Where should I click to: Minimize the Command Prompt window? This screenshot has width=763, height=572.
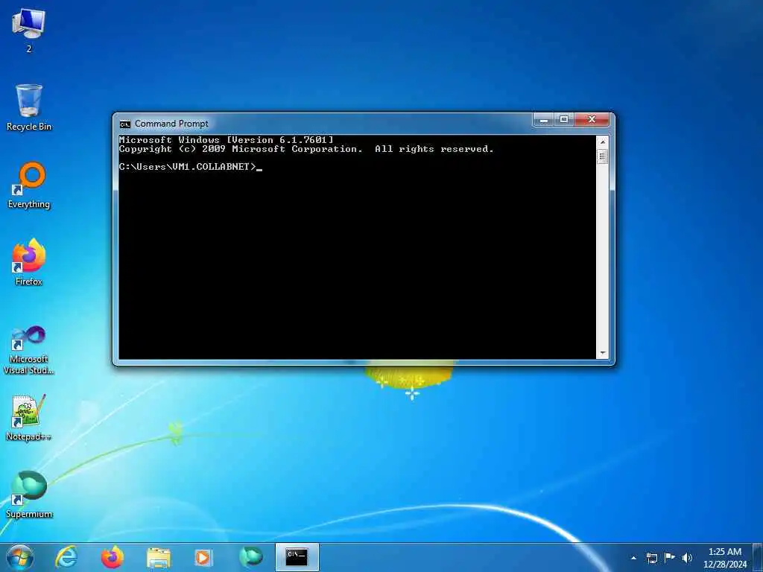pyautogui.click(x=543, y=119)
